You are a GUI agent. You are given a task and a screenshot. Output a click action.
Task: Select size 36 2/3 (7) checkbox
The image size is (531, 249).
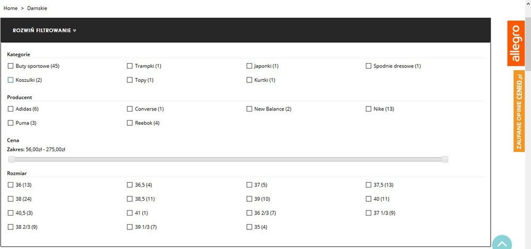[249, 213]
